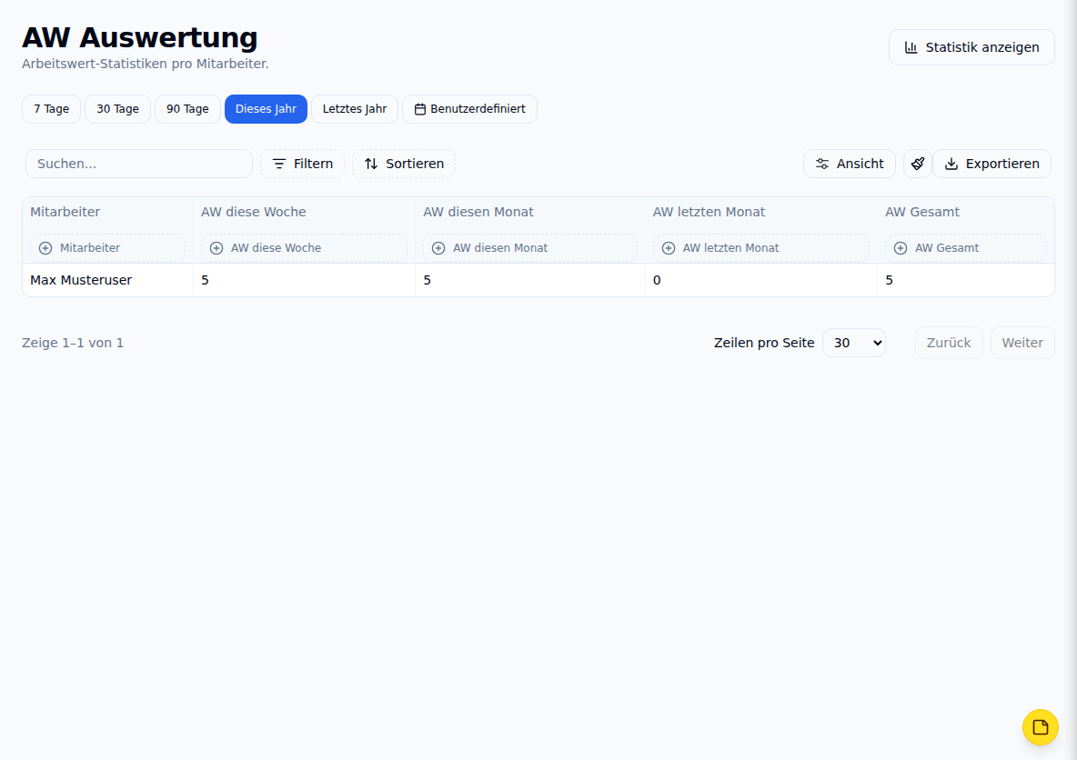
Task: Add filter via AW diese Woche chip
Action: point(305,248)
